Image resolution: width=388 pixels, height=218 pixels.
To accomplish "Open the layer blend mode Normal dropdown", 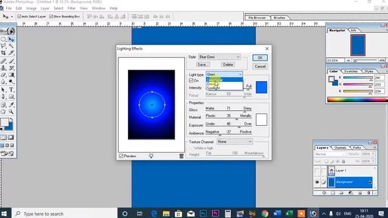I will pos(330,154).
